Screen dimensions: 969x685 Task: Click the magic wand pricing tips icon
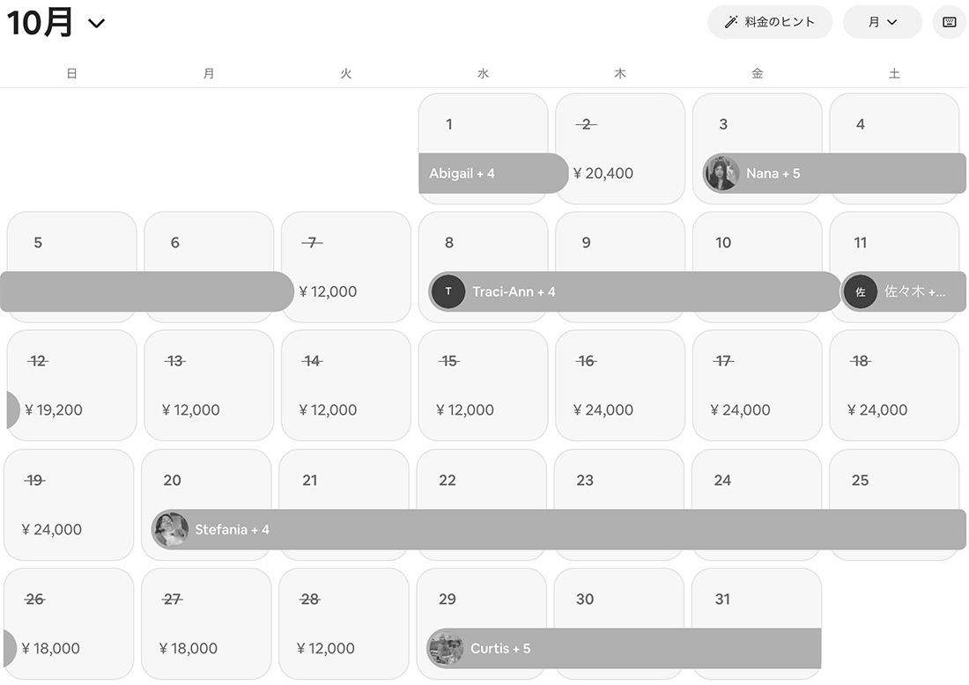point(730,22)
